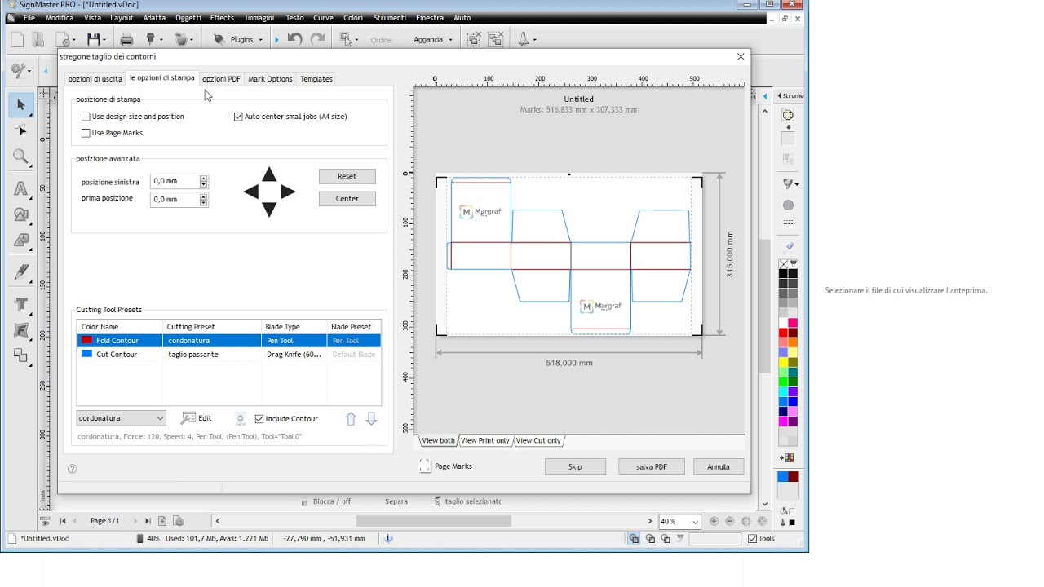
Task: Click the save disk icon in the toolbar
Action: coord(93,39)
